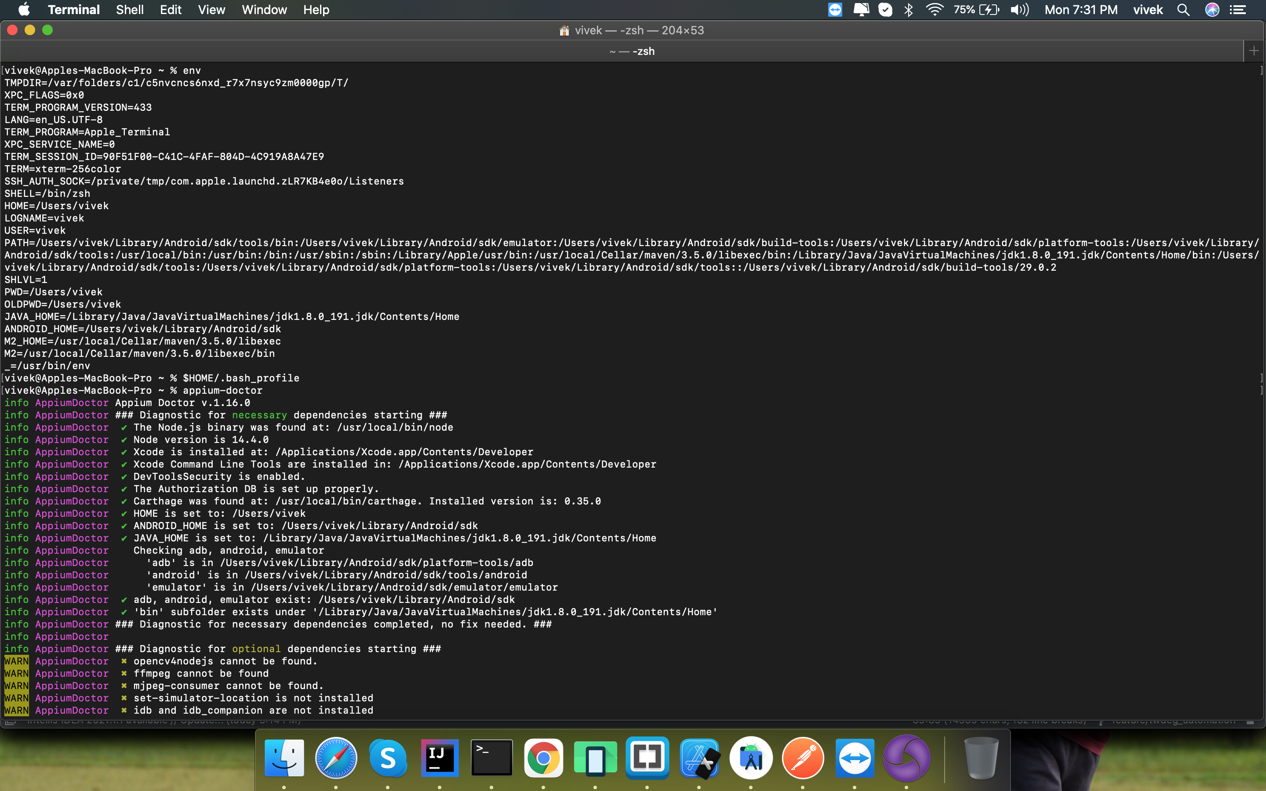The height and width of the screenshot is (791, 1266).
Task: Open Spotlight search in the menu bar
Action: [x=1182, y=9]
